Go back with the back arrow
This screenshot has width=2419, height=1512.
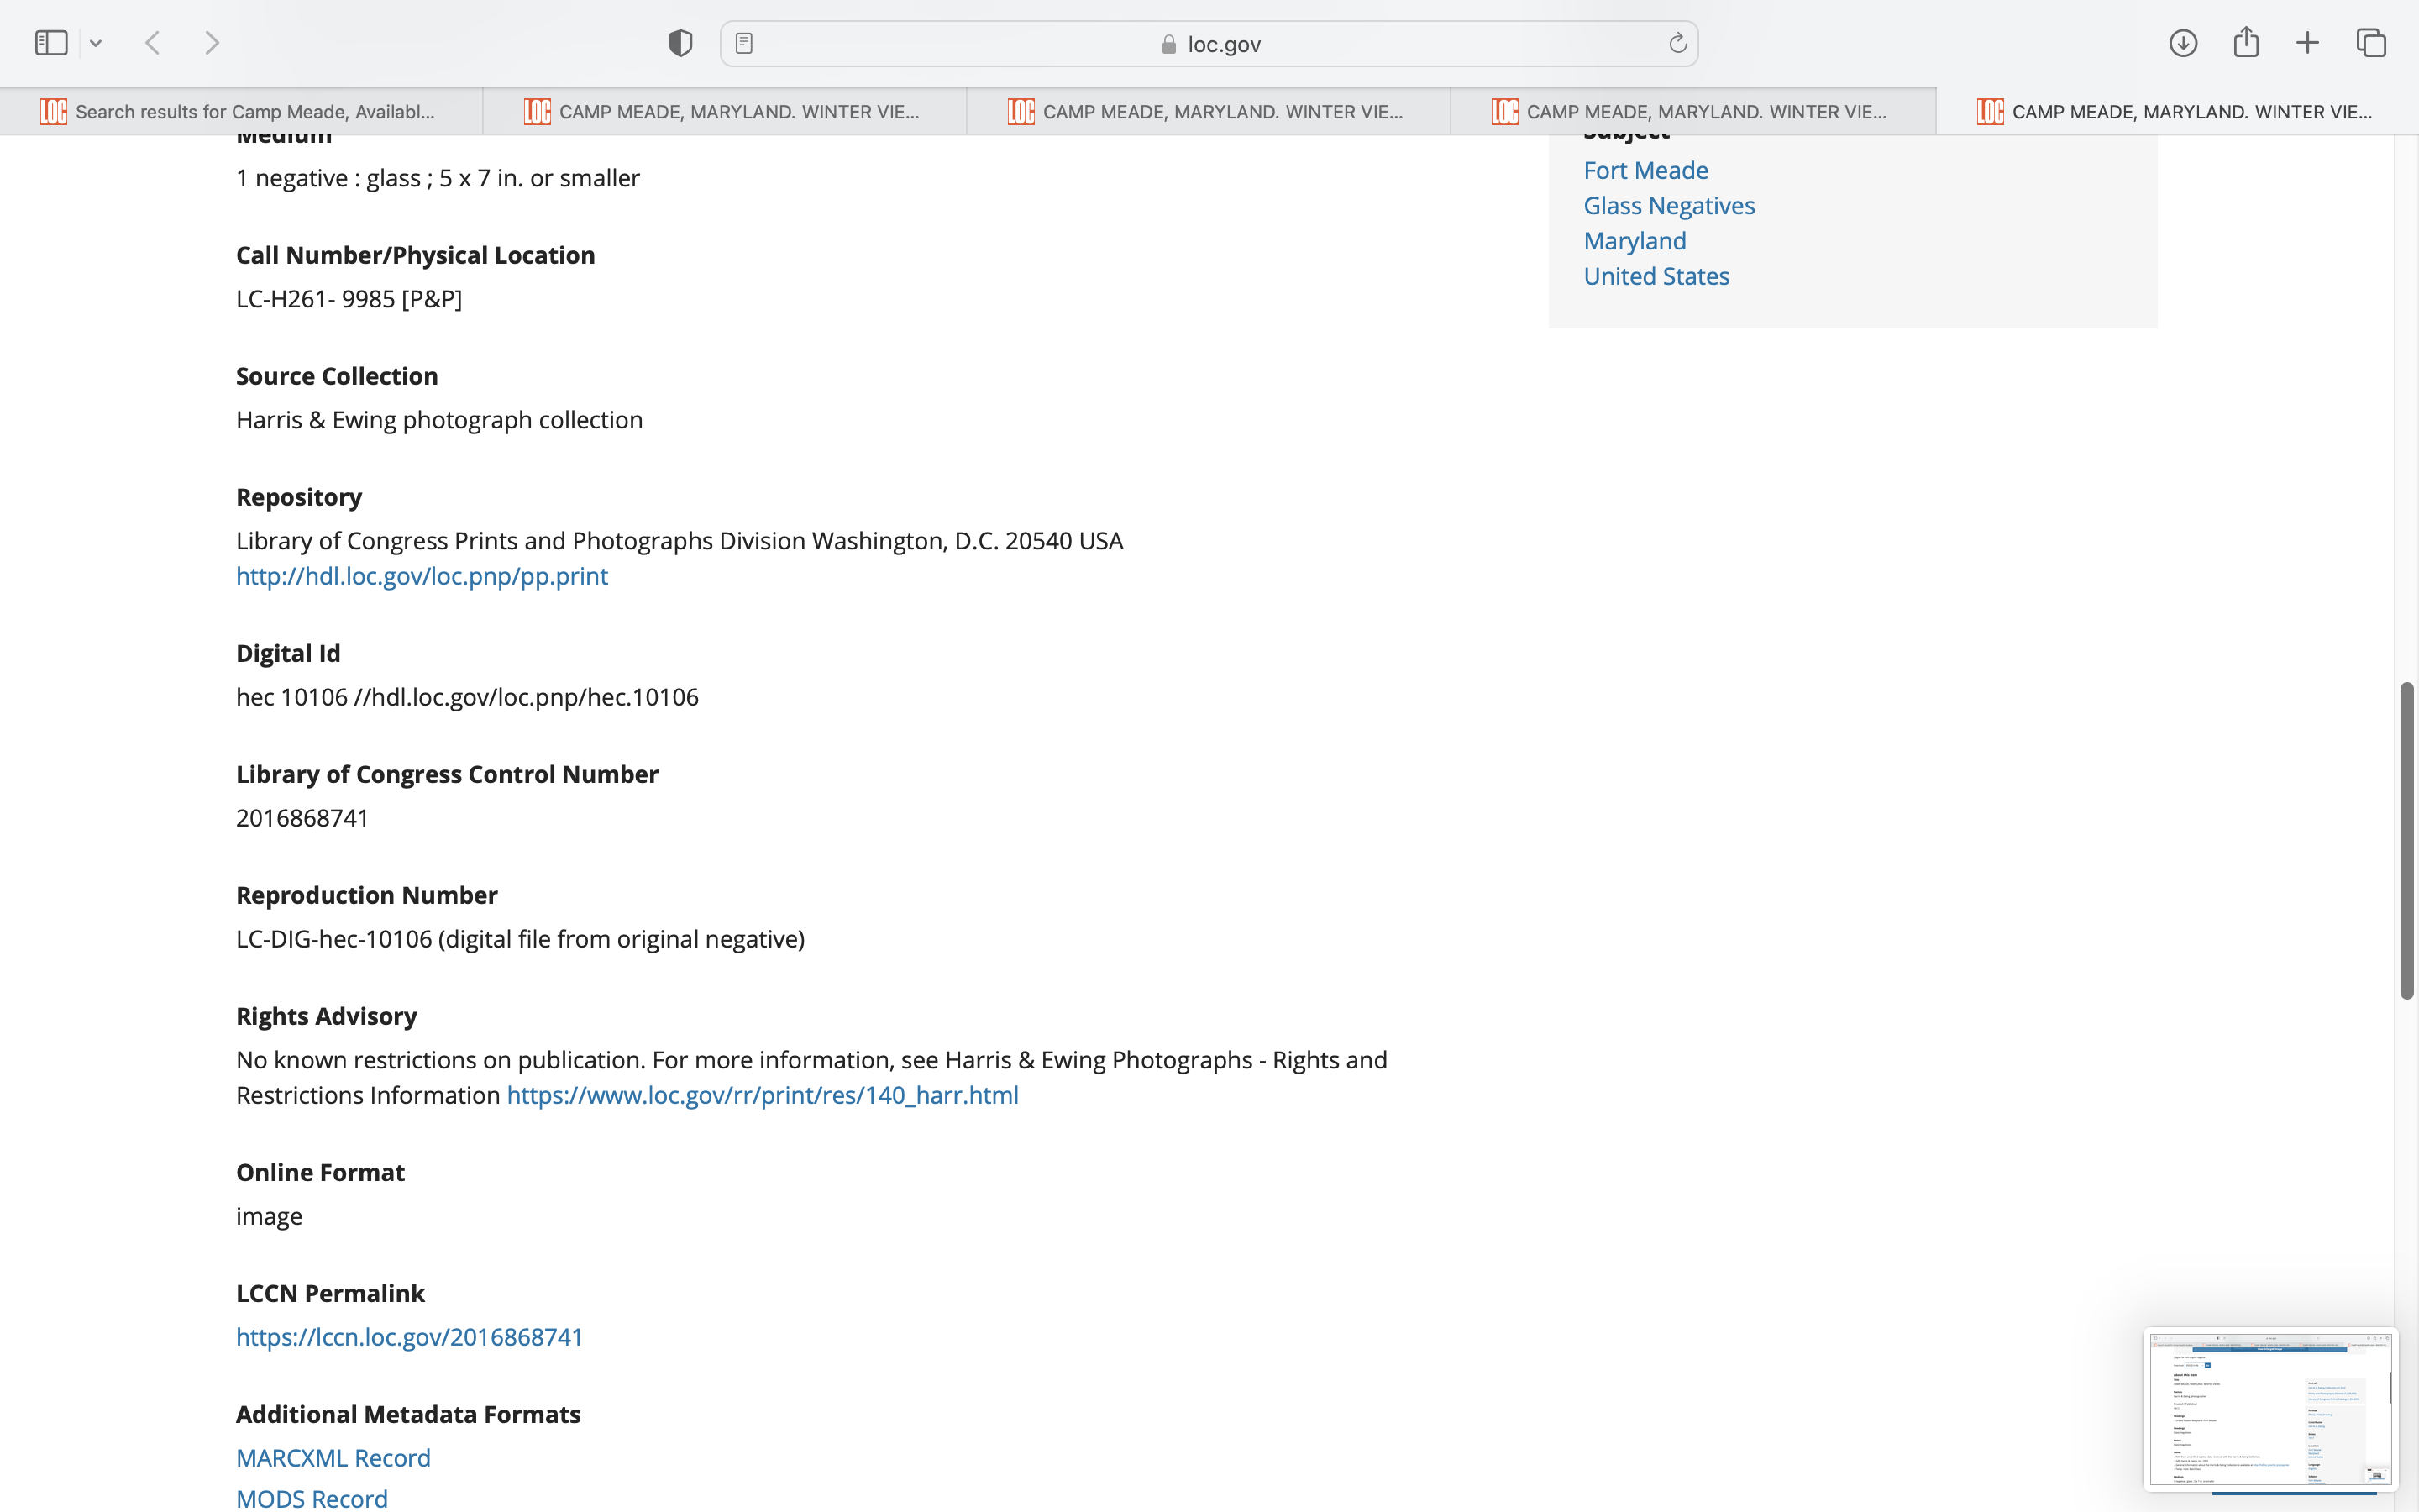[x=153, y=43]
